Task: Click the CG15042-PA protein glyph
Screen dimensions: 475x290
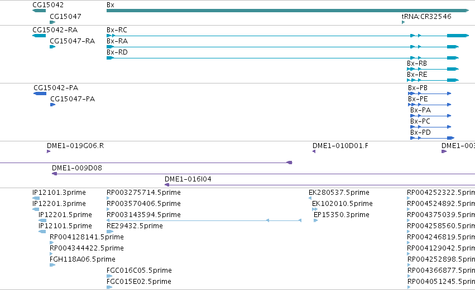Action: point(40,94)
